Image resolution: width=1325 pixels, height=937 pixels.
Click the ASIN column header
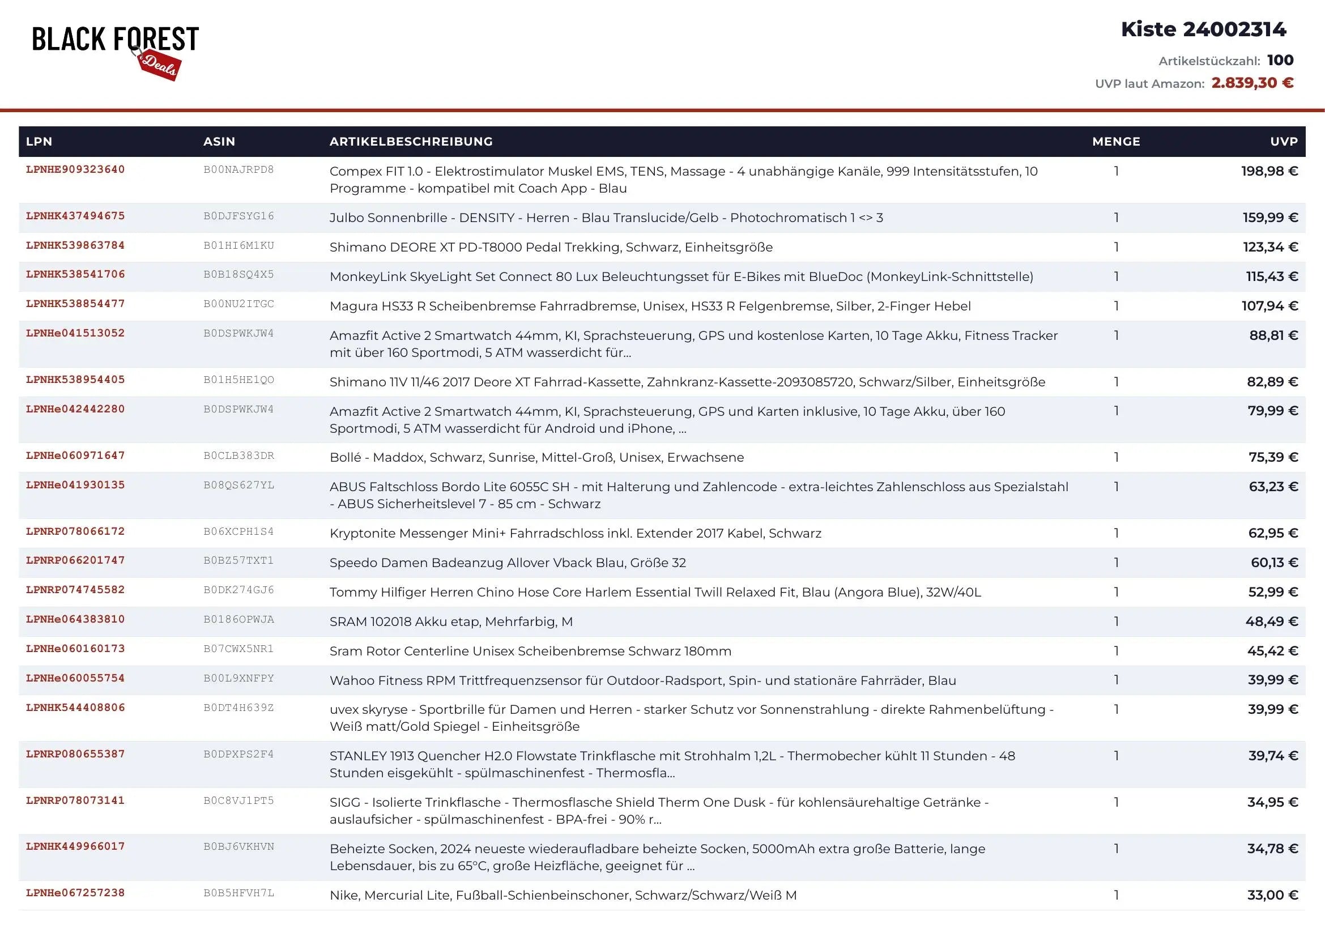point(219,142)
